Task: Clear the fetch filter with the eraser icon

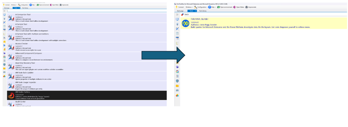Action: [x=183, y=14]
